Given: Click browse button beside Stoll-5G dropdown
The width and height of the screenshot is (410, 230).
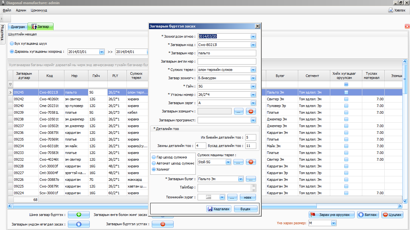Looking at the screenshot, I should 239,162.
